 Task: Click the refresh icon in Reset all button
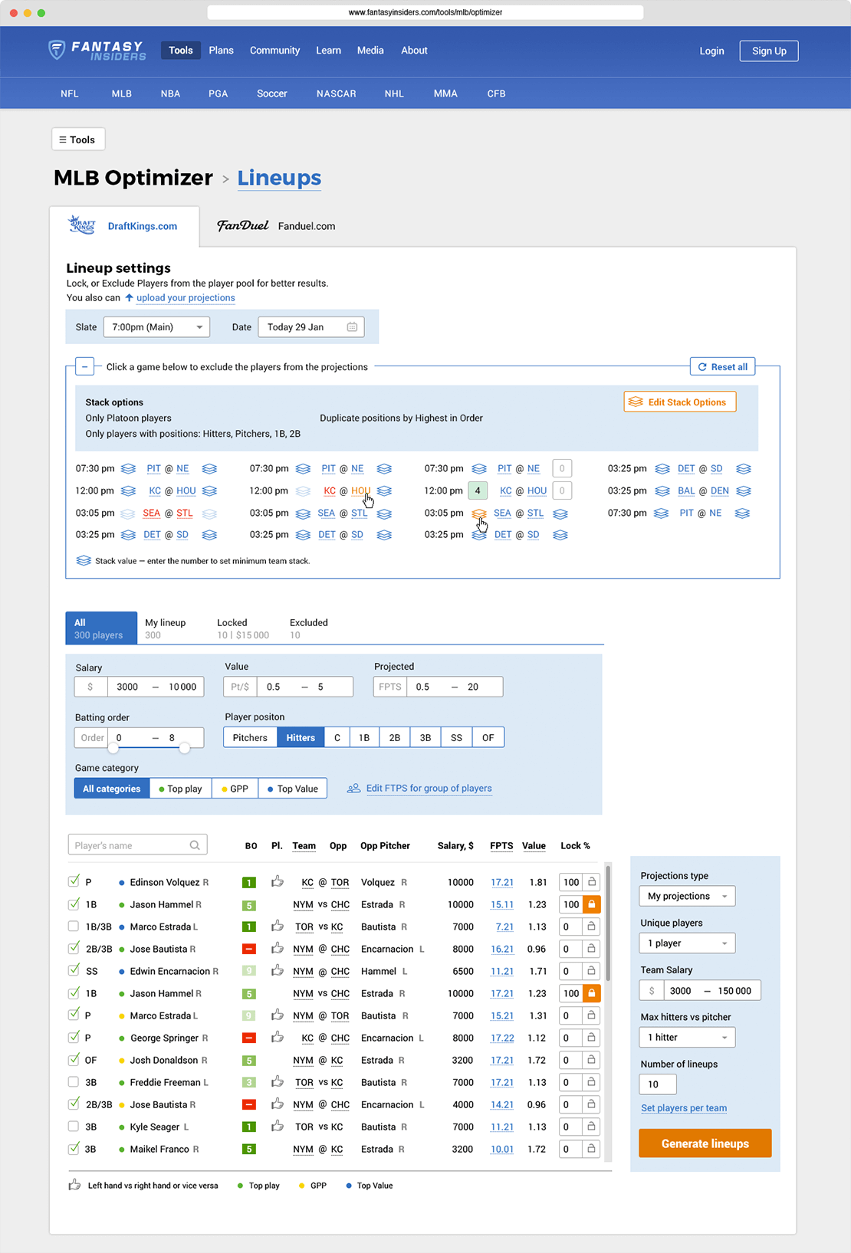pyautogui.click(x=702, y=367)
